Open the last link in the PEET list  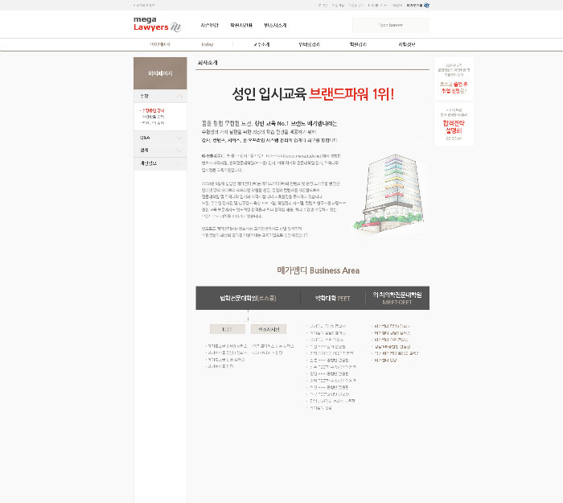click(x=319, y=408)
